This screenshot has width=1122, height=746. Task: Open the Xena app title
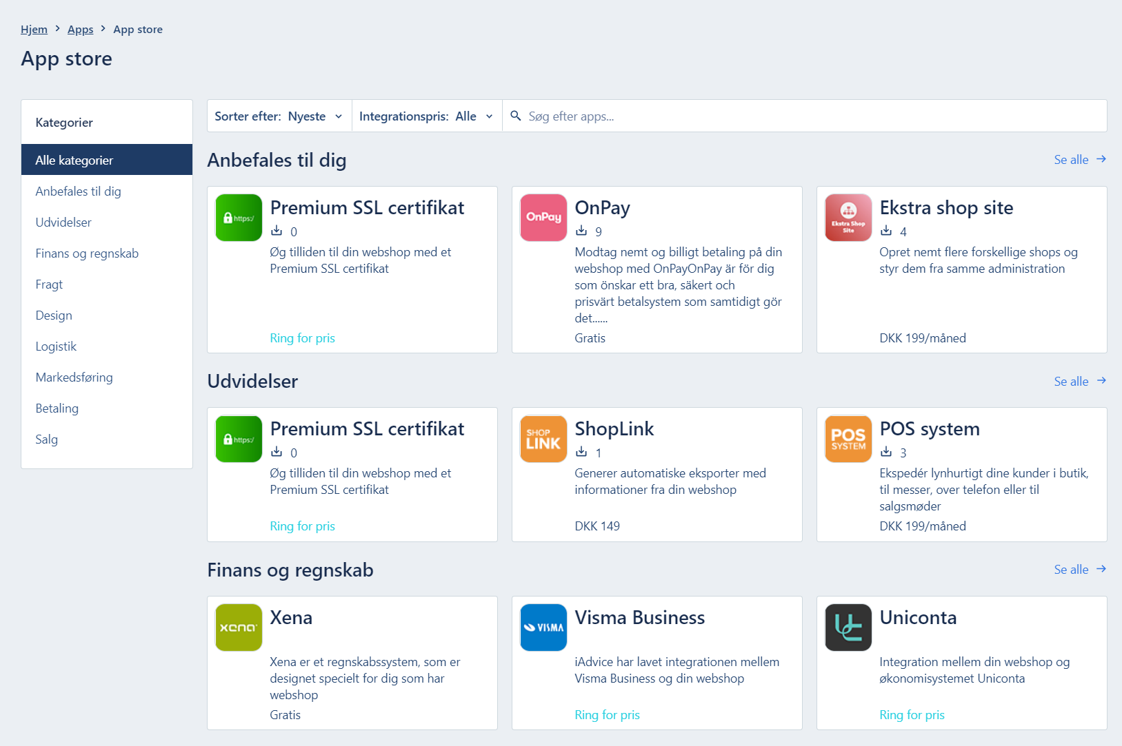point(291,617)
